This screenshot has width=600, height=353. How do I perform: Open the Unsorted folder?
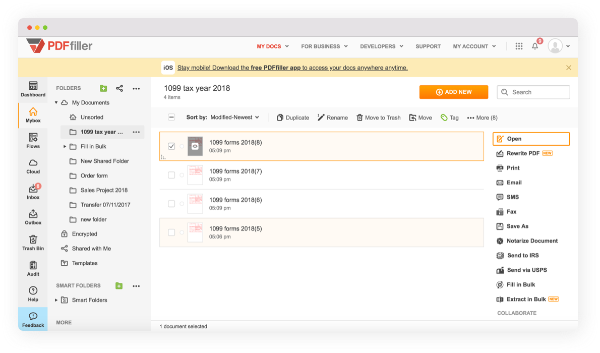click(x=87, y=117)
